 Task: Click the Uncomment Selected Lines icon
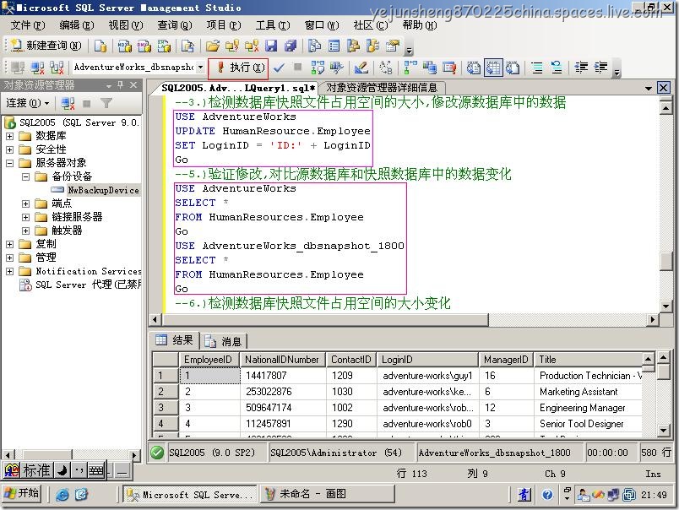click(557, 68)
